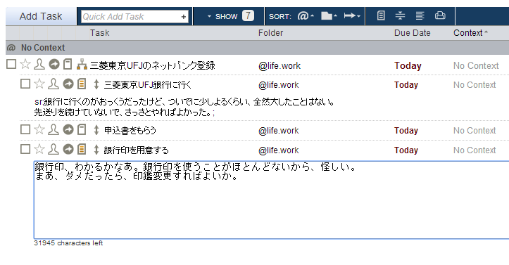Click task title 三菱東京UFJのネットバンク登録
This screenshot has width=509, height=265.
pyautogui.click(x=153, y=65)
